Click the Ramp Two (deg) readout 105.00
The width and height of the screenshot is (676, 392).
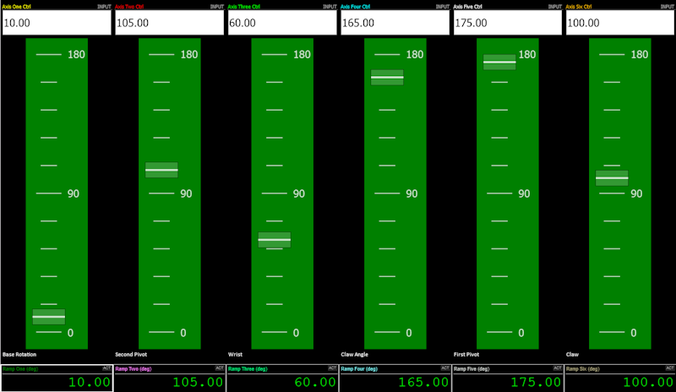(x=198, y=382)
